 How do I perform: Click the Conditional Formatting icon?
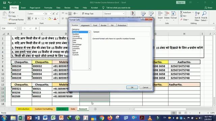coord(133,14)
